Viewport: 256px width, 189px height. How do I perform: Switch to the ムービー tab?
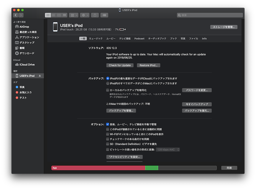pos(111,39)
